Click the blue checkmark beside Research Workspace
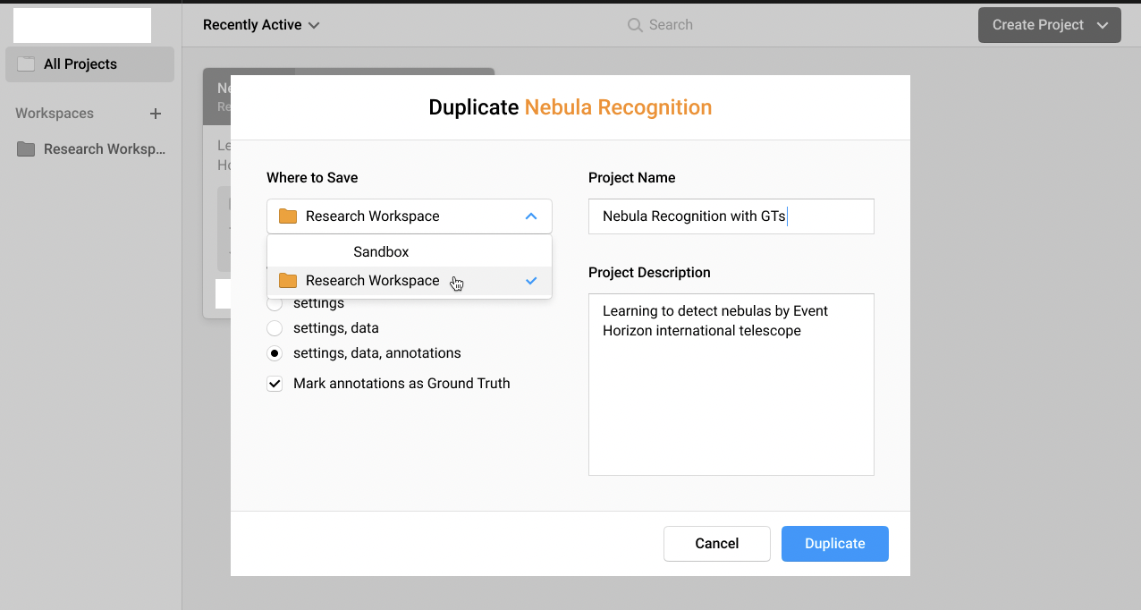 [531, 281]
